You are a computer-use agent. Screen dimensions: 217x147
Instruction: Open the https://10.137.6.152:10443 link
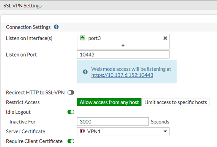pos(122,75)
